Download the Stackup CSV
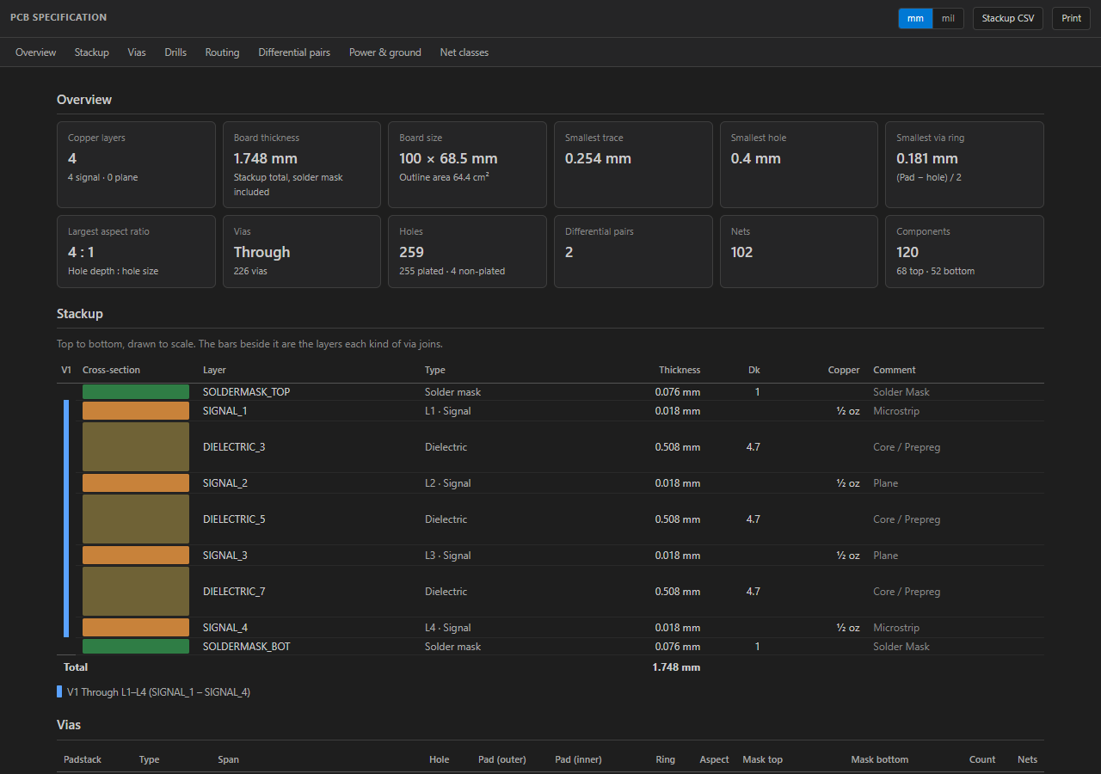 1008,18
